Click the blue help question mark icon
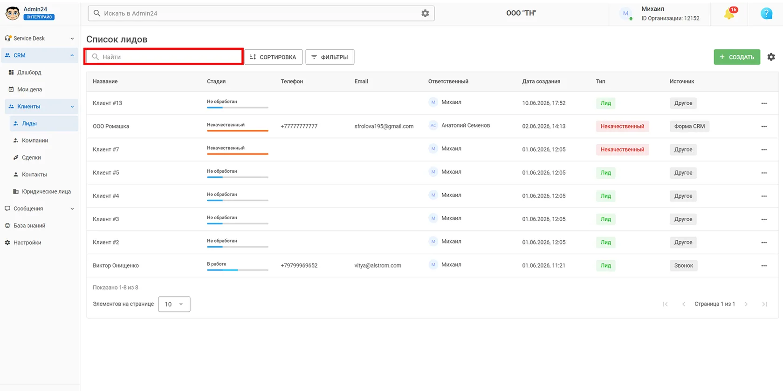Viewport: 783px width, 391px height. [x=766, y=13]
